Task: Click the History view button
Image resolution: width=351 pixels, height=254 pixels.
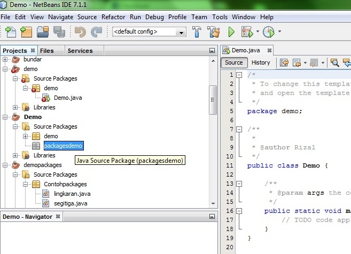Action: pyautogui.click(x=261, y=62)
